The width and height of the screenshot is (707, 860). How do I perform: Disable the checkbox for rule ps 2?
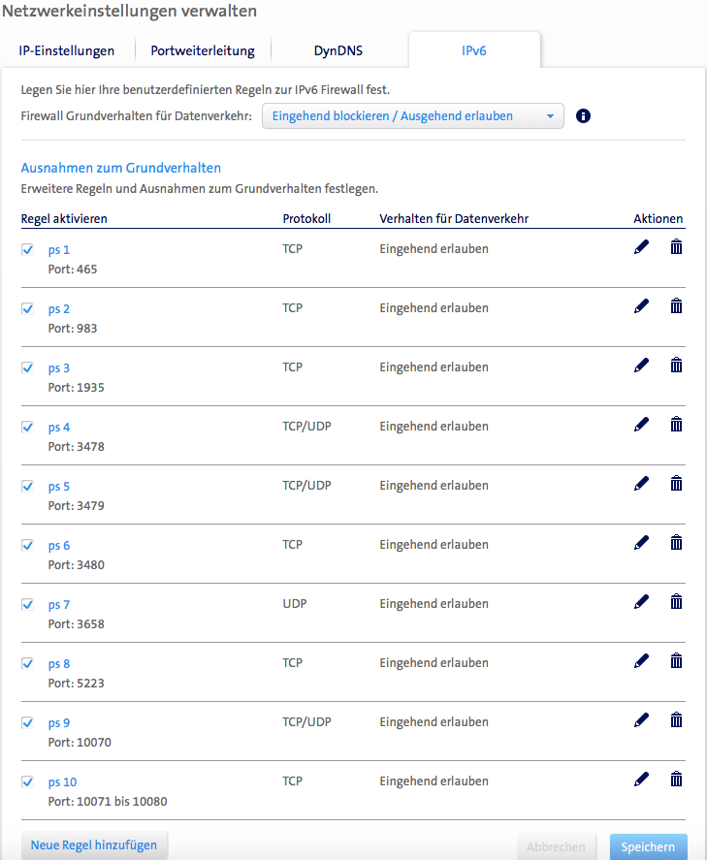click(26, 308)
